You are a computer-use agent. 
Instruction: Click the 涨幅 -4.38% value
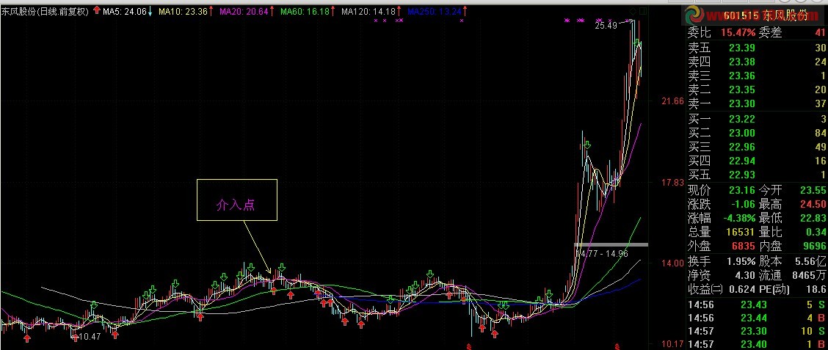tap(738, 217)
